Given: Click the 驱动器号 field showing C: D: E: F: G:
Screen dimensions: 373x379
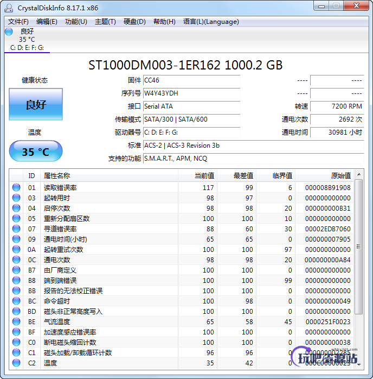Looking at the screenshot, I should 191,132.
